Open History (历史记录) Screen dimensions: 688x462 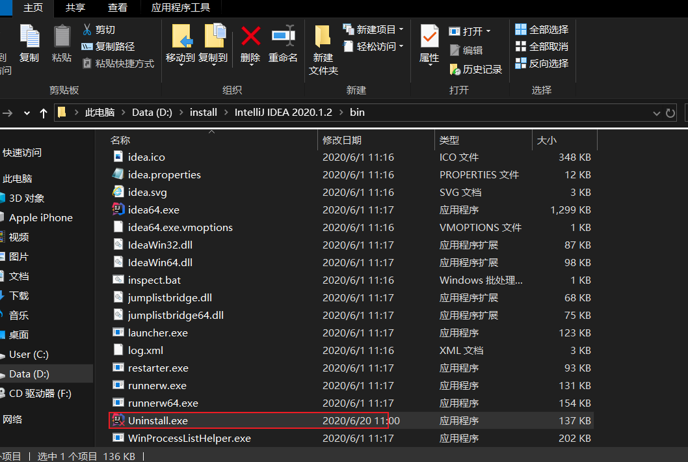pos(475,70)
